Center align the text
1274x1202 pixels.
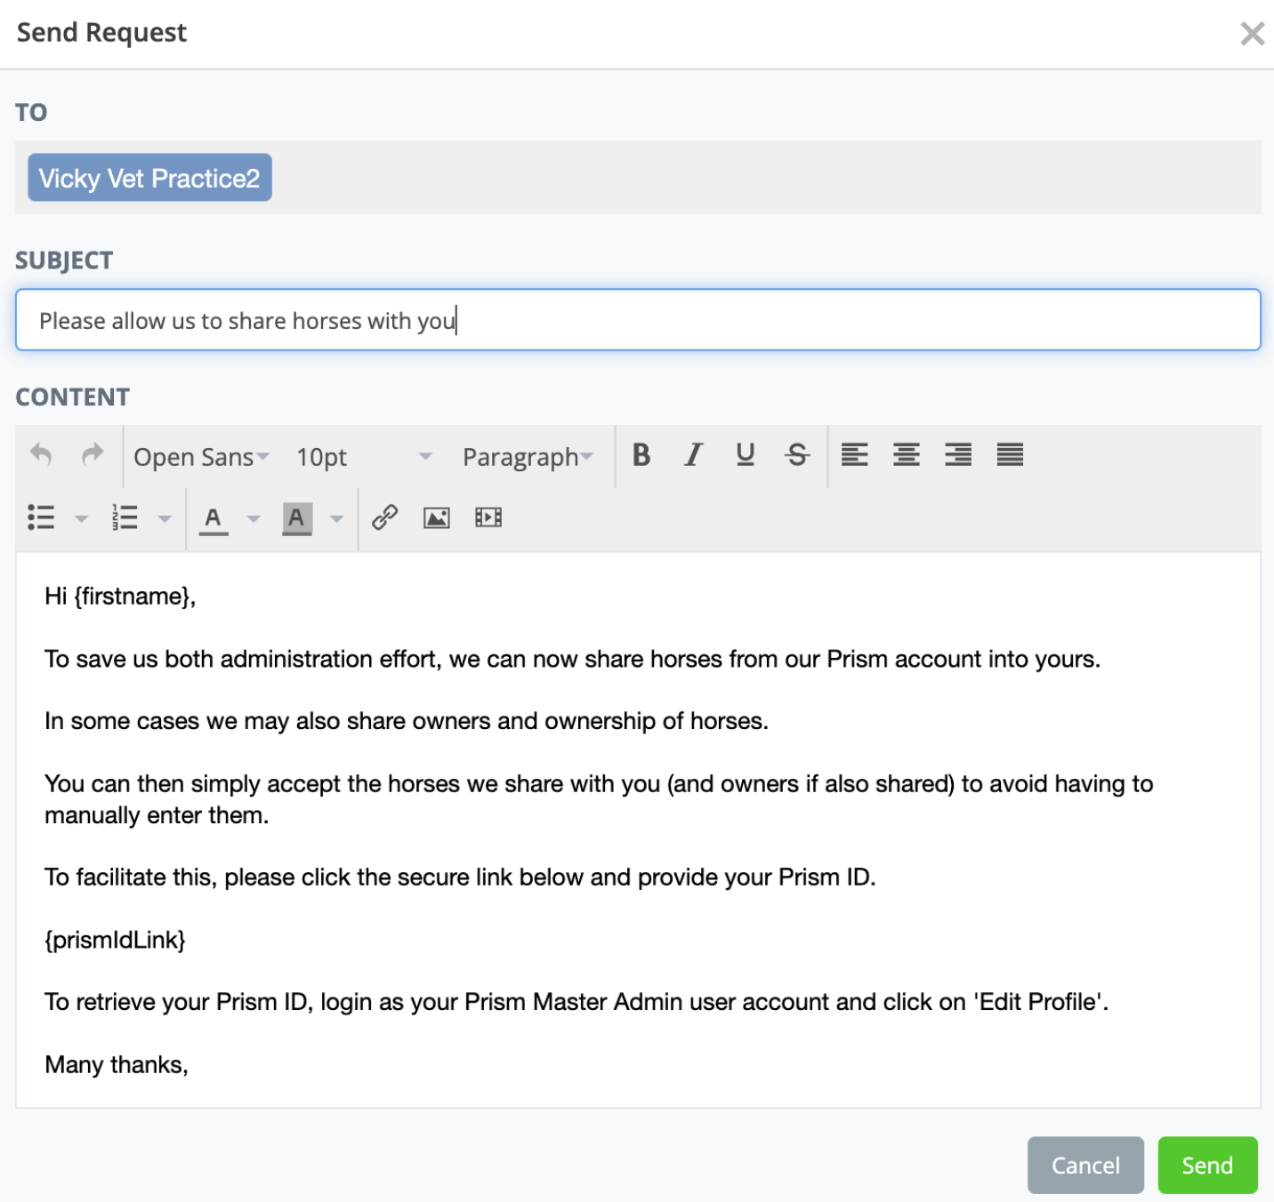point(906,455)
